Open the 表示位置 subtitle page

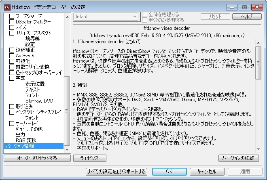35,84
